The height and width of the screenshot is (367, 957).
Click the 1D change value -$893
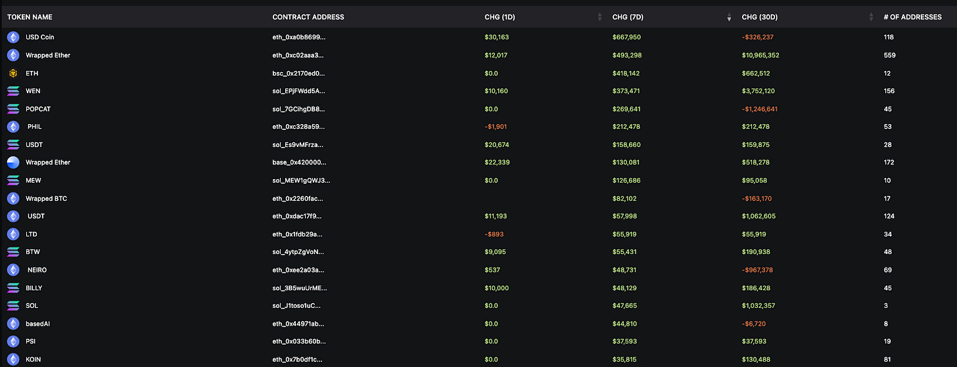click(494, 234)
